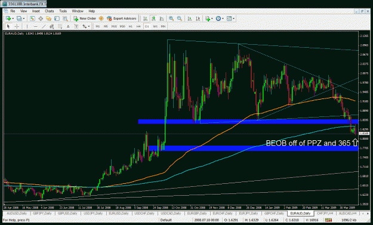Click the Default profile status field
This screenshot has width=373, height=225.
point(167,220)
